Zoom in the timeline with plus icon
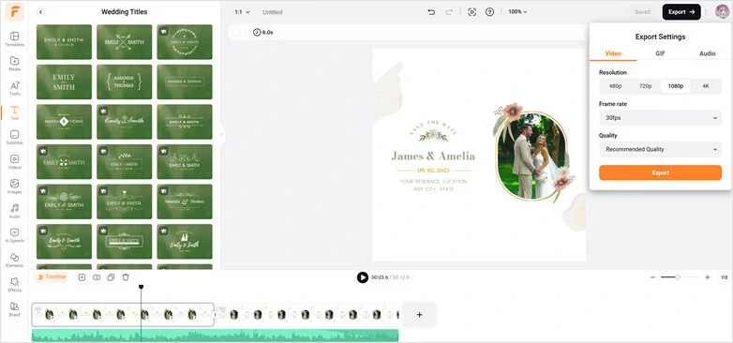 pos(708,277)
